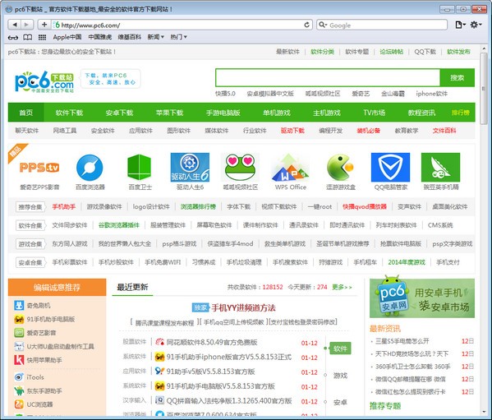
Task: Open 同花顺软件8.50.49官方免费版 entry
Action: coord(212,342)
